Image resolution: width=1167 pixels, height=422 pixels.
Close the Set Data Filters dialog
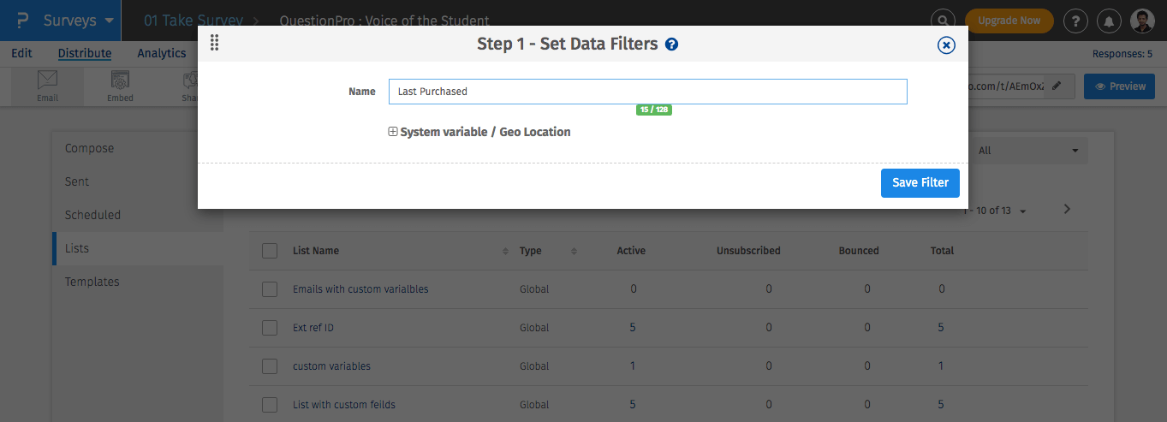[x=946, y=45]
